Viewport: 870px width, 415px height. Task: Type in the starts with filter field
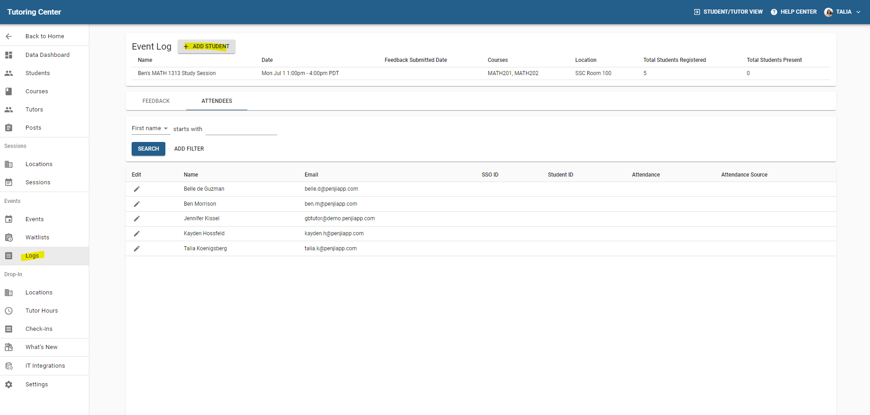click(241, 129)
